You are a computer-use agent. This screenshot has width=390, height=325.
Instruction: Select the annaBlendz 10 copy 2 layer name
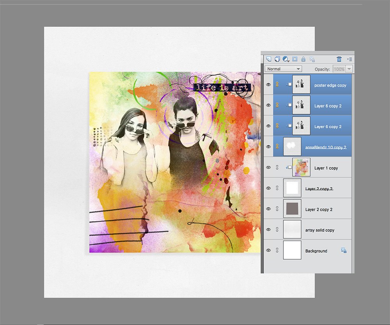(x=326, y=147)
